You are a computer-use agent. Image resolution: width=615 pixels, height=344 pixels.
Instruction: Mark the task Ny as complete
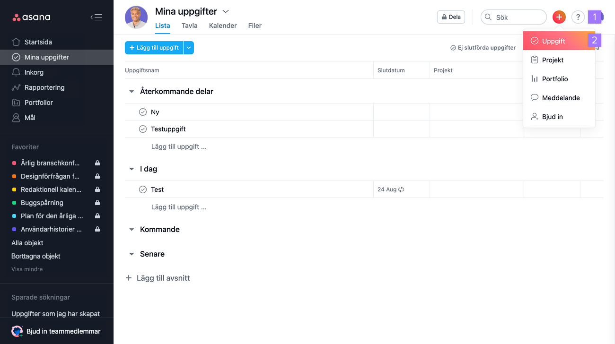(143, 112)
